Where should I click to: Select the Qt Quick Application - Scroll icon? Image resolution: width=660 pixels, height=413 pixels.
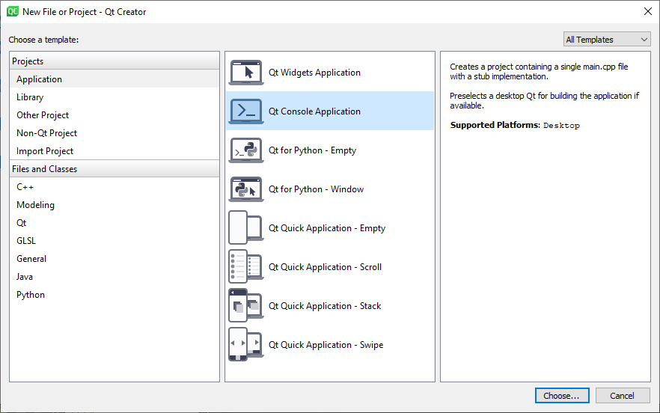click(x=245, y=267)
